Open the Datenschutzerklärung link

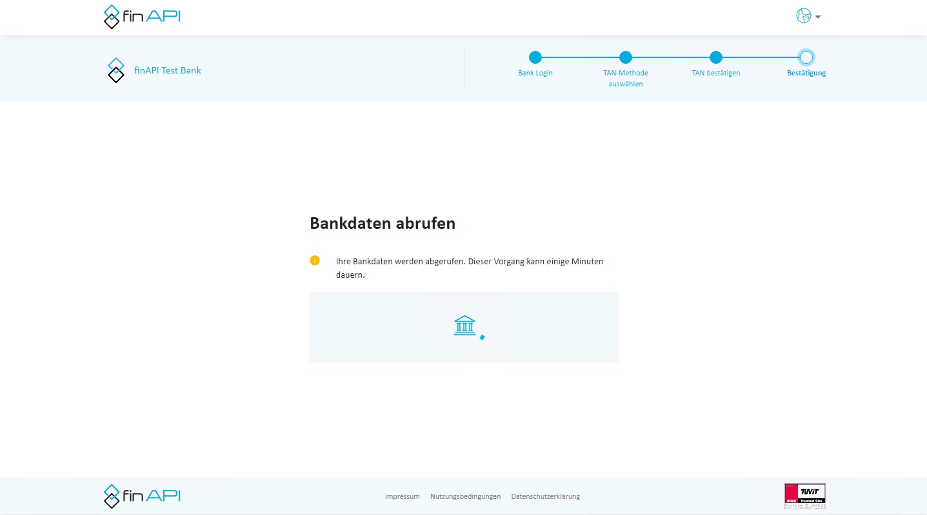click(545, 496)
